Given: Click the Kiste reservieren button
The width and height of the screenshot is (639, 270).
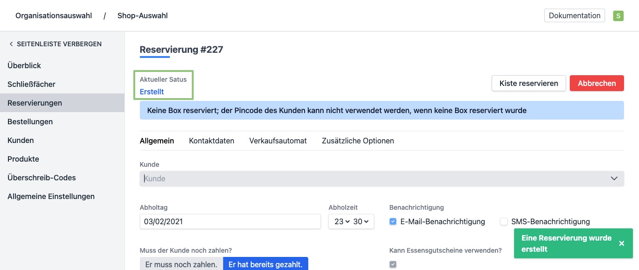Looking at the screenshot, I should (x=529, y=83).
